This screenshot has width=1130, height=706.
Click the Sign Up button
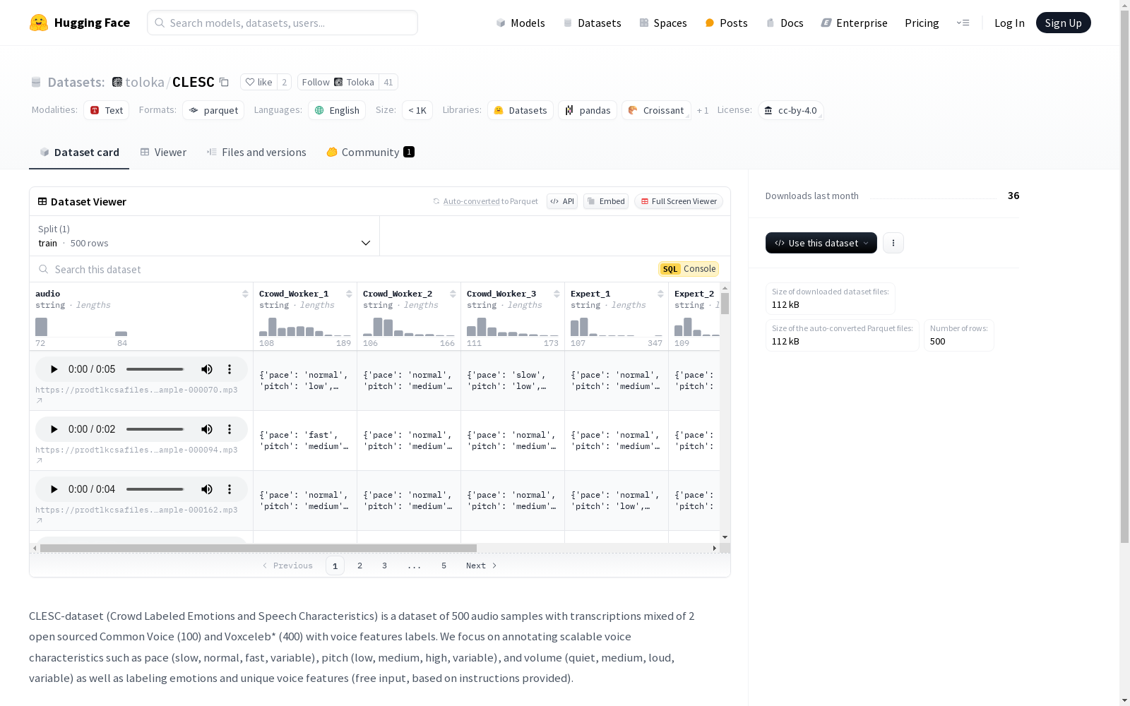(1063, 23)
